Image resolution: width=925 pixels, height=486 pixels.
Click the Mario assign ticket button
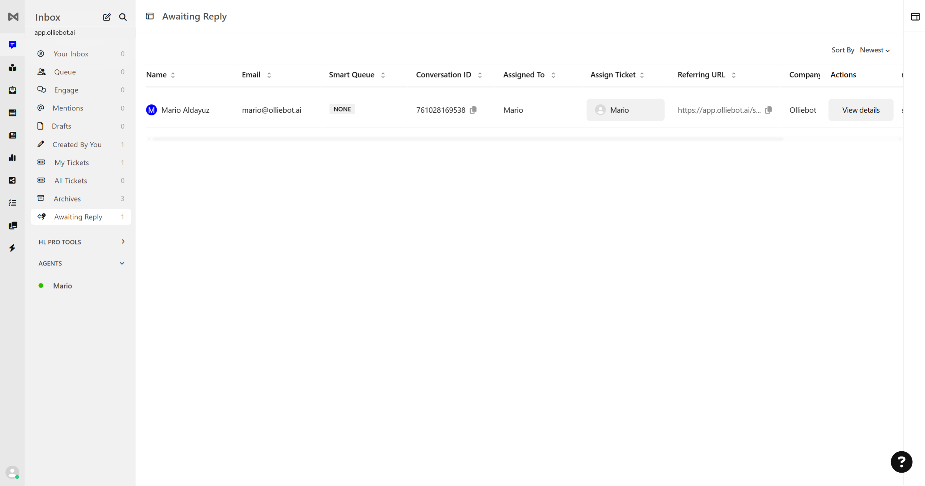tap(625, 110)
